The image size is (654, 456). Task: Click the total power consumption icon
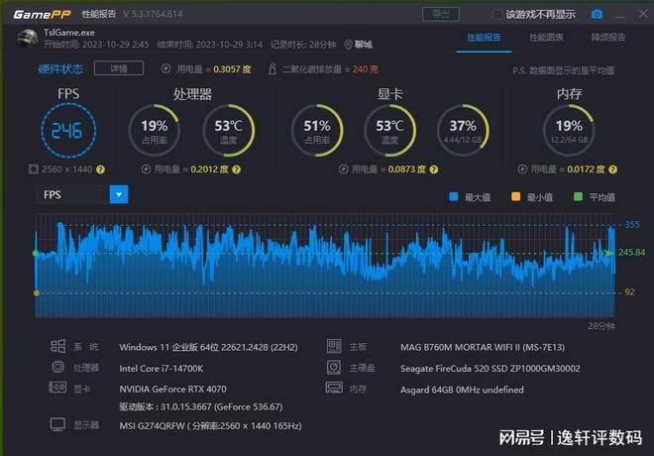pyautogui.click(x=166, y=68)
